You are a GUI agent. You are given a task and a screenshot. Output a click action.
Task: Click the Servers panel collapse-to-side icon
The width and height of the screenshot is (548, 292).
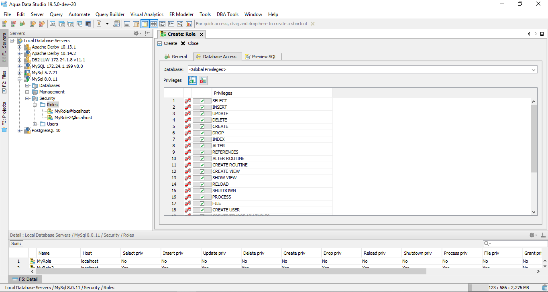pyautogui.click(x=147, y=33)
